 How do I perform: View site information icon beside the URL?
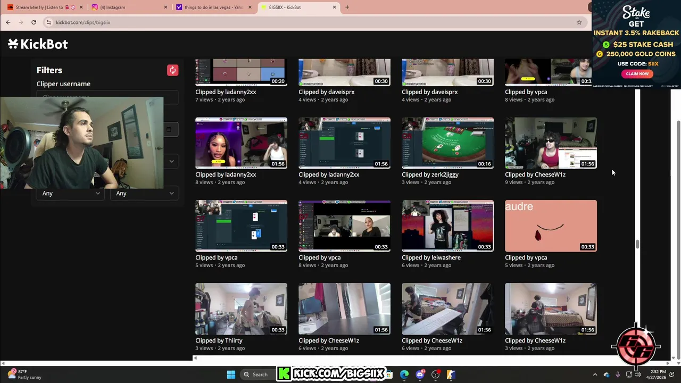[x=48, y=22]
